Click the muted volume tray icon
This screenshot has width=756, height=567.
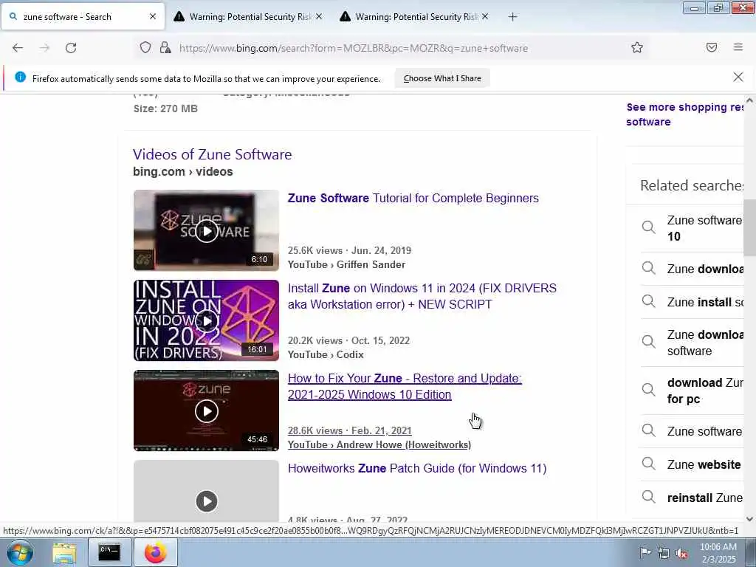[681, 553]
